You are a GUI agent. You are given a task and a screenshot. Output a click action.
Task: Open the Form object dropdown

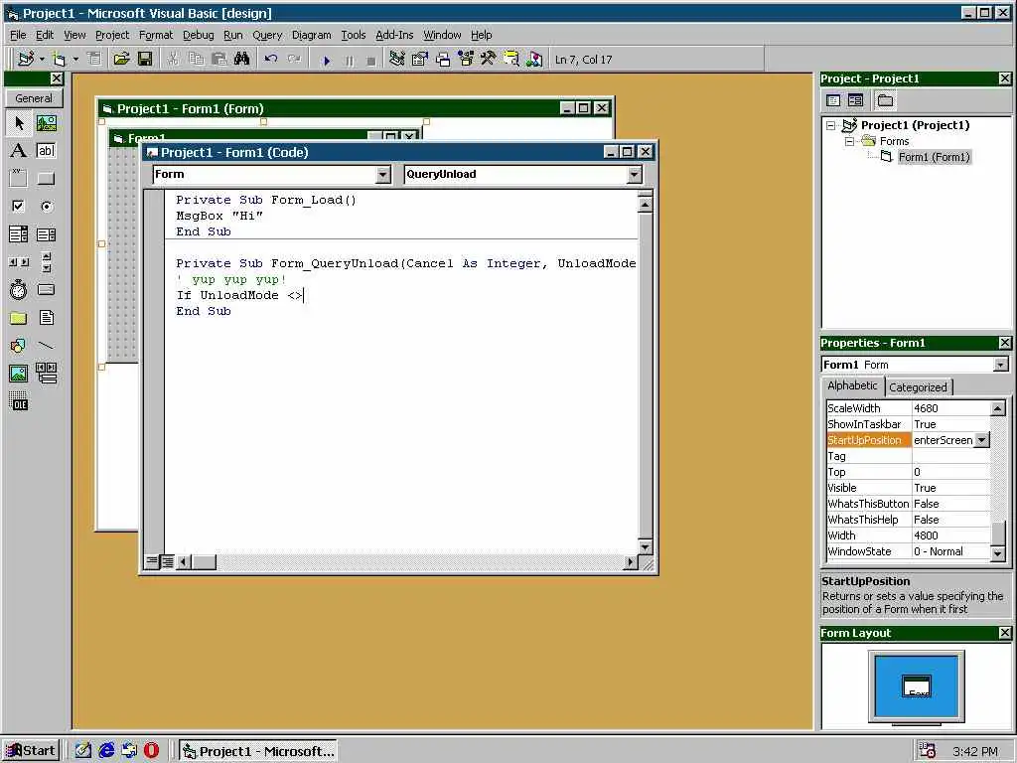tap(383, 174)
